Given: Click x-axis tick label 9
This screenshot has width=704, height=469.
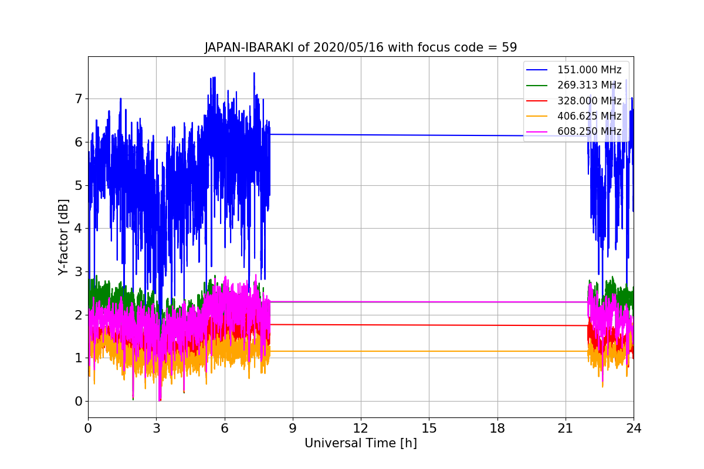Looking at the screenshot, I should click(x=293, y=429).
